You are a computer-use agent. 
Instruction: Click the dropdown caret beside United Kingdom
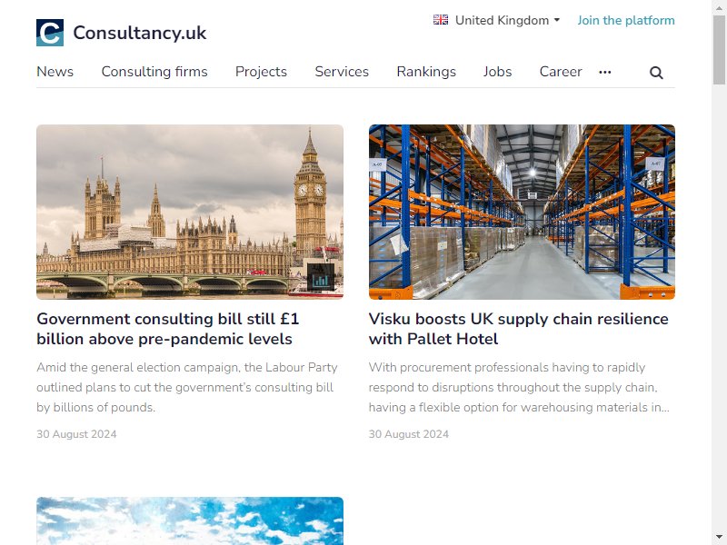tap(557, 20)
